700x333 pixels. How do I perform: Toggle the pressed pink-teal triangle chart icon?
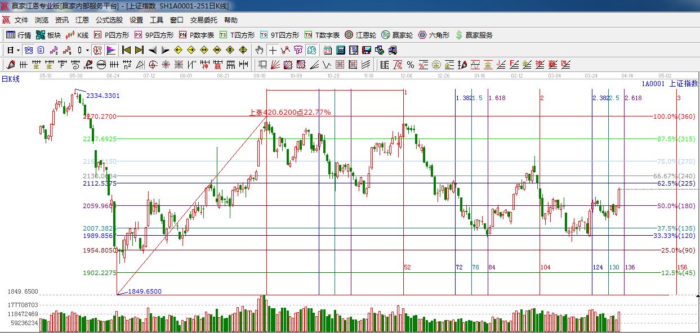110,50
